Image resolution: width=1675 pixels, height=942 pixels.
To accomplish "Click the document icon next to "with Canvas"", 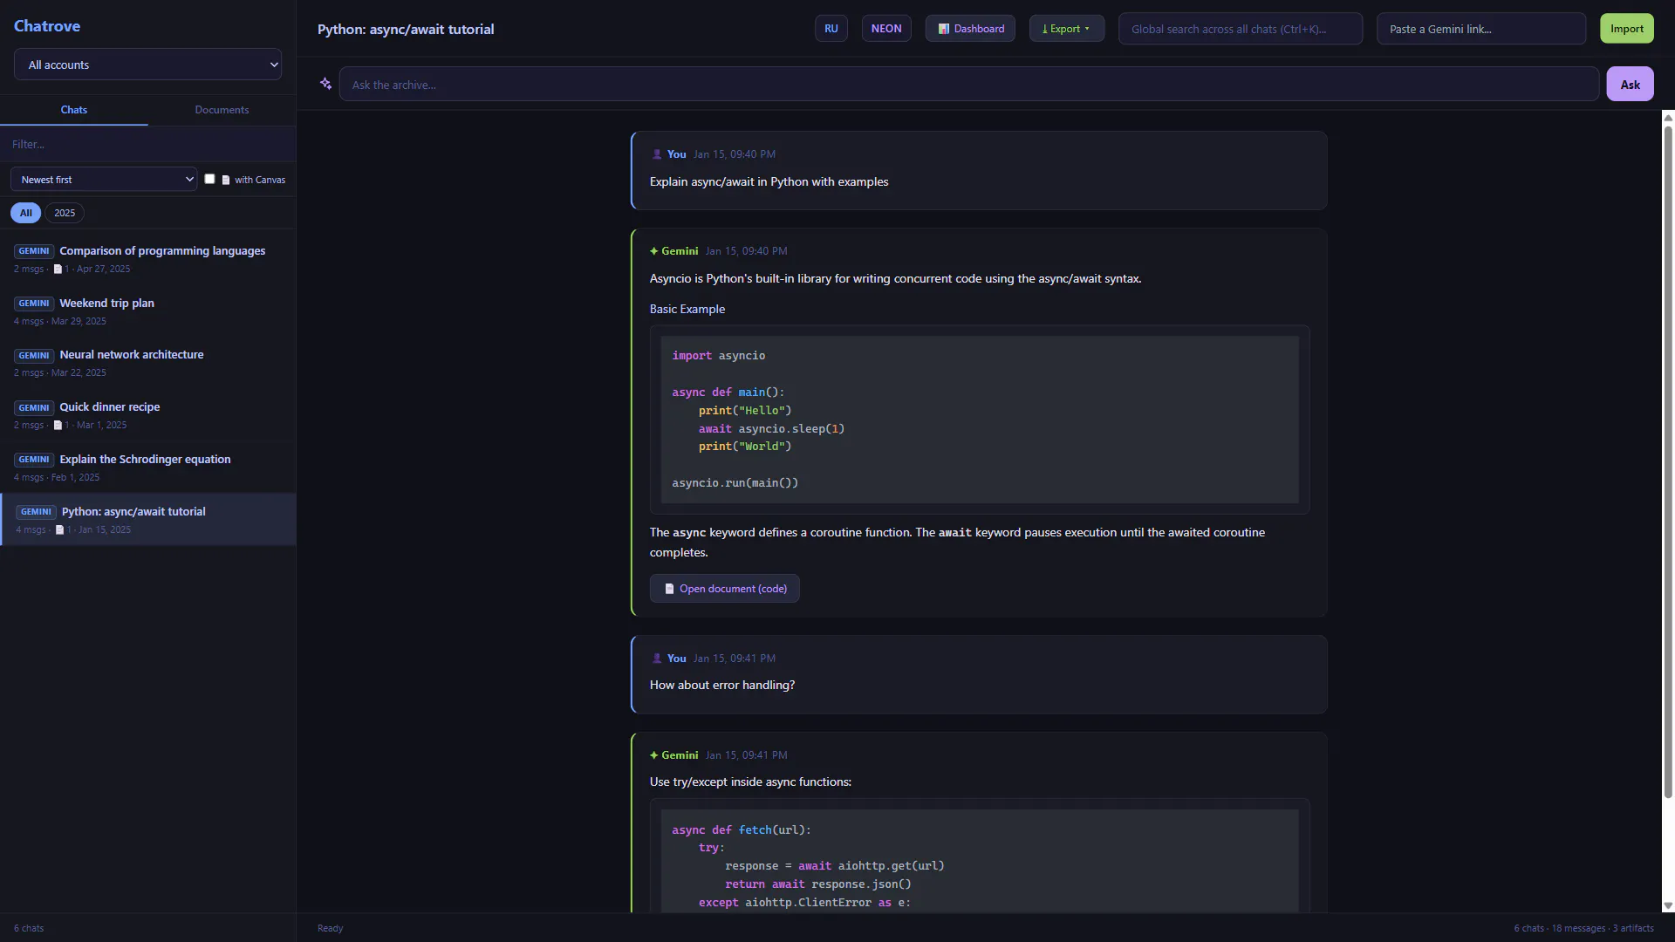I will 226,180.
